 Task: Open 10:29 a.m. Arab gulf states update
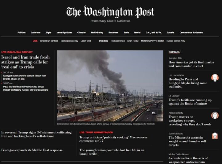[25, 77]
